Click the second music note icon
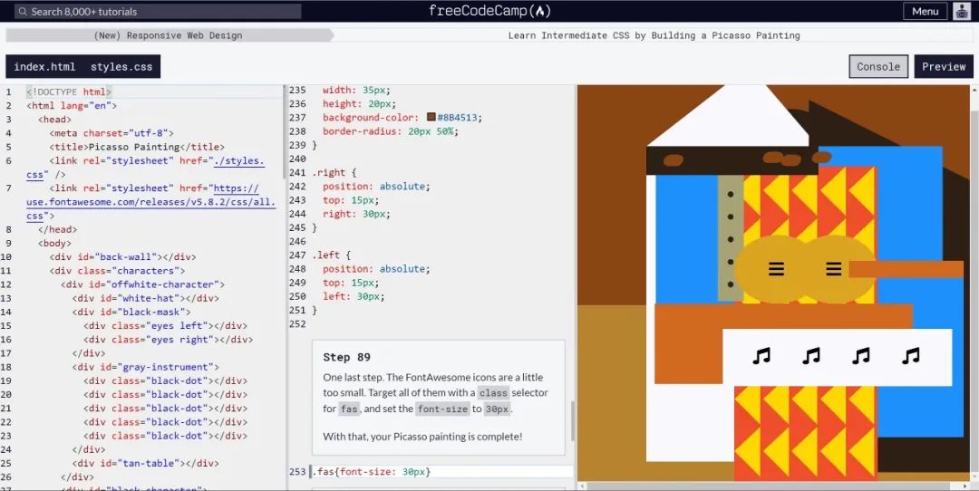This screenshot has height=491, width=979. pos(811,356)
